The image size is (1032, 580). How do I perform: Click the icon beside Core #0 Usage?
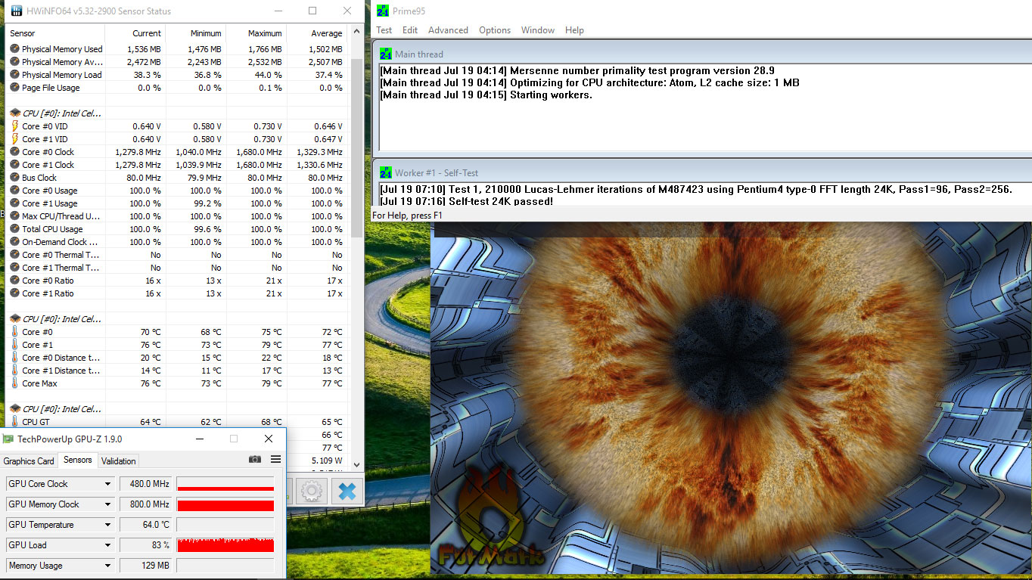pos(14,191)
